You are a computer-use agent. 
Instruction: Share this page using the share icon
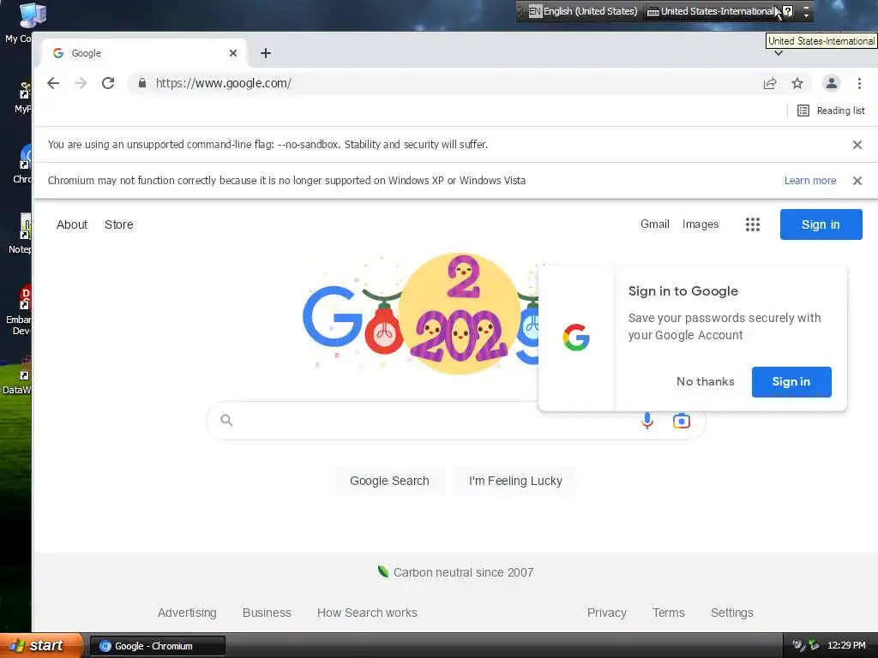(x=770, y=83)
